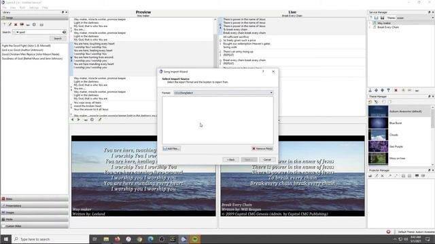Click the Go Live icon in Library toolbar
Image resolution: width=435 pixels, height=244 pixels.
[28, 24]
